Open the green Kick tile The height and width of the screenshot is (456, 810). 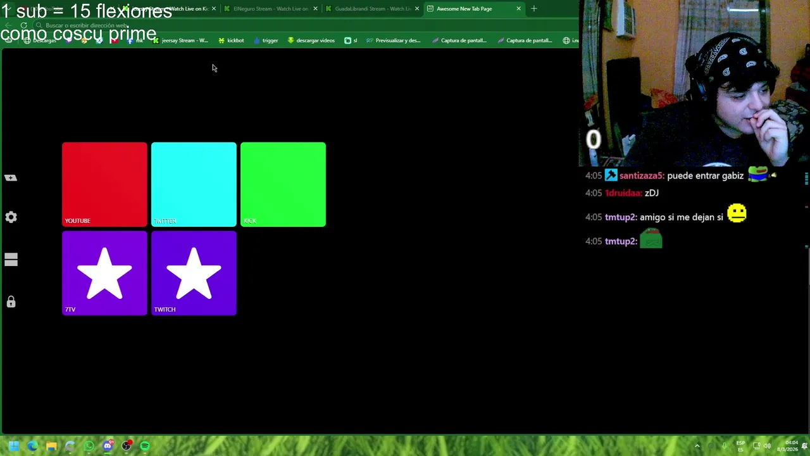point(283,184)
